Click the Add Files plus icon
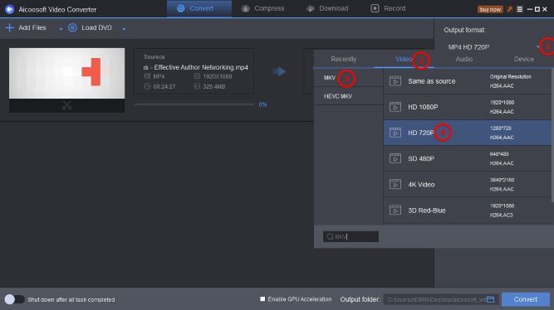This screenshot has height=310, width=554. point(9,27)
